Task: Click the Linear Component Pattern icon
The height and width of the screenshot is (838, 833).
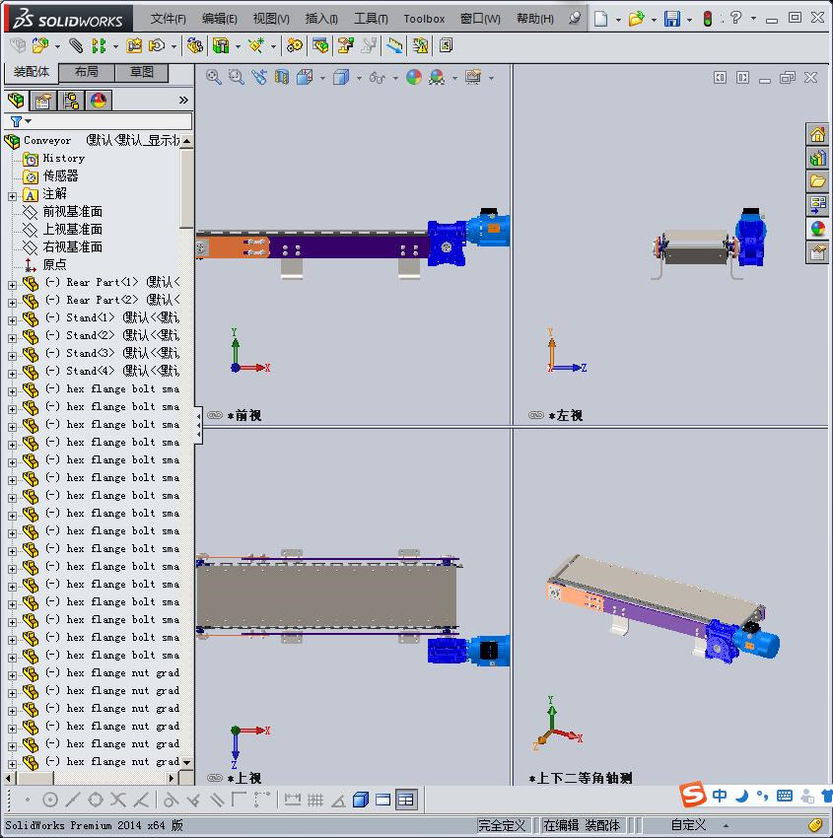Action: (99, 46)
